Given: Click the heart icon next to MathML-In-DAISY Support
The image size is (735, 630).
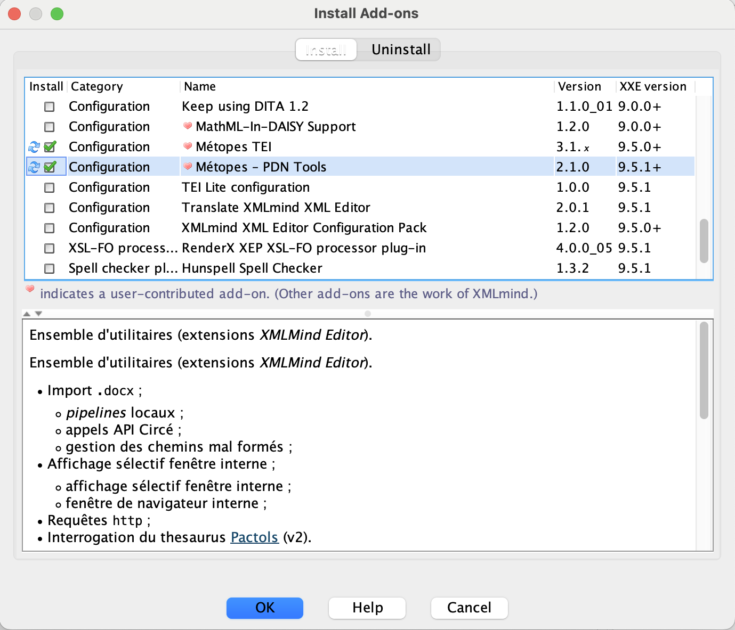Looking at the screenshot, I should [x=188, y=126].
